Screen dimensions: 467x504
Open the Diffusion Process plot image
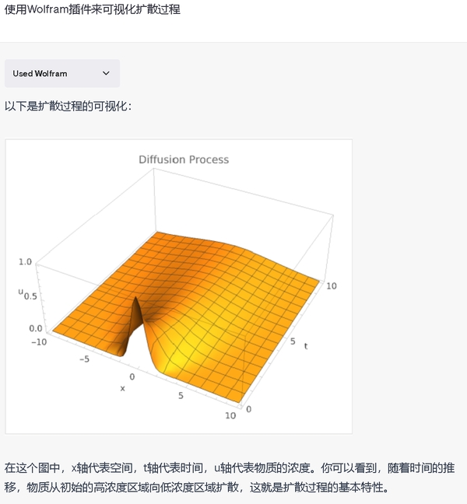point(179,288)
